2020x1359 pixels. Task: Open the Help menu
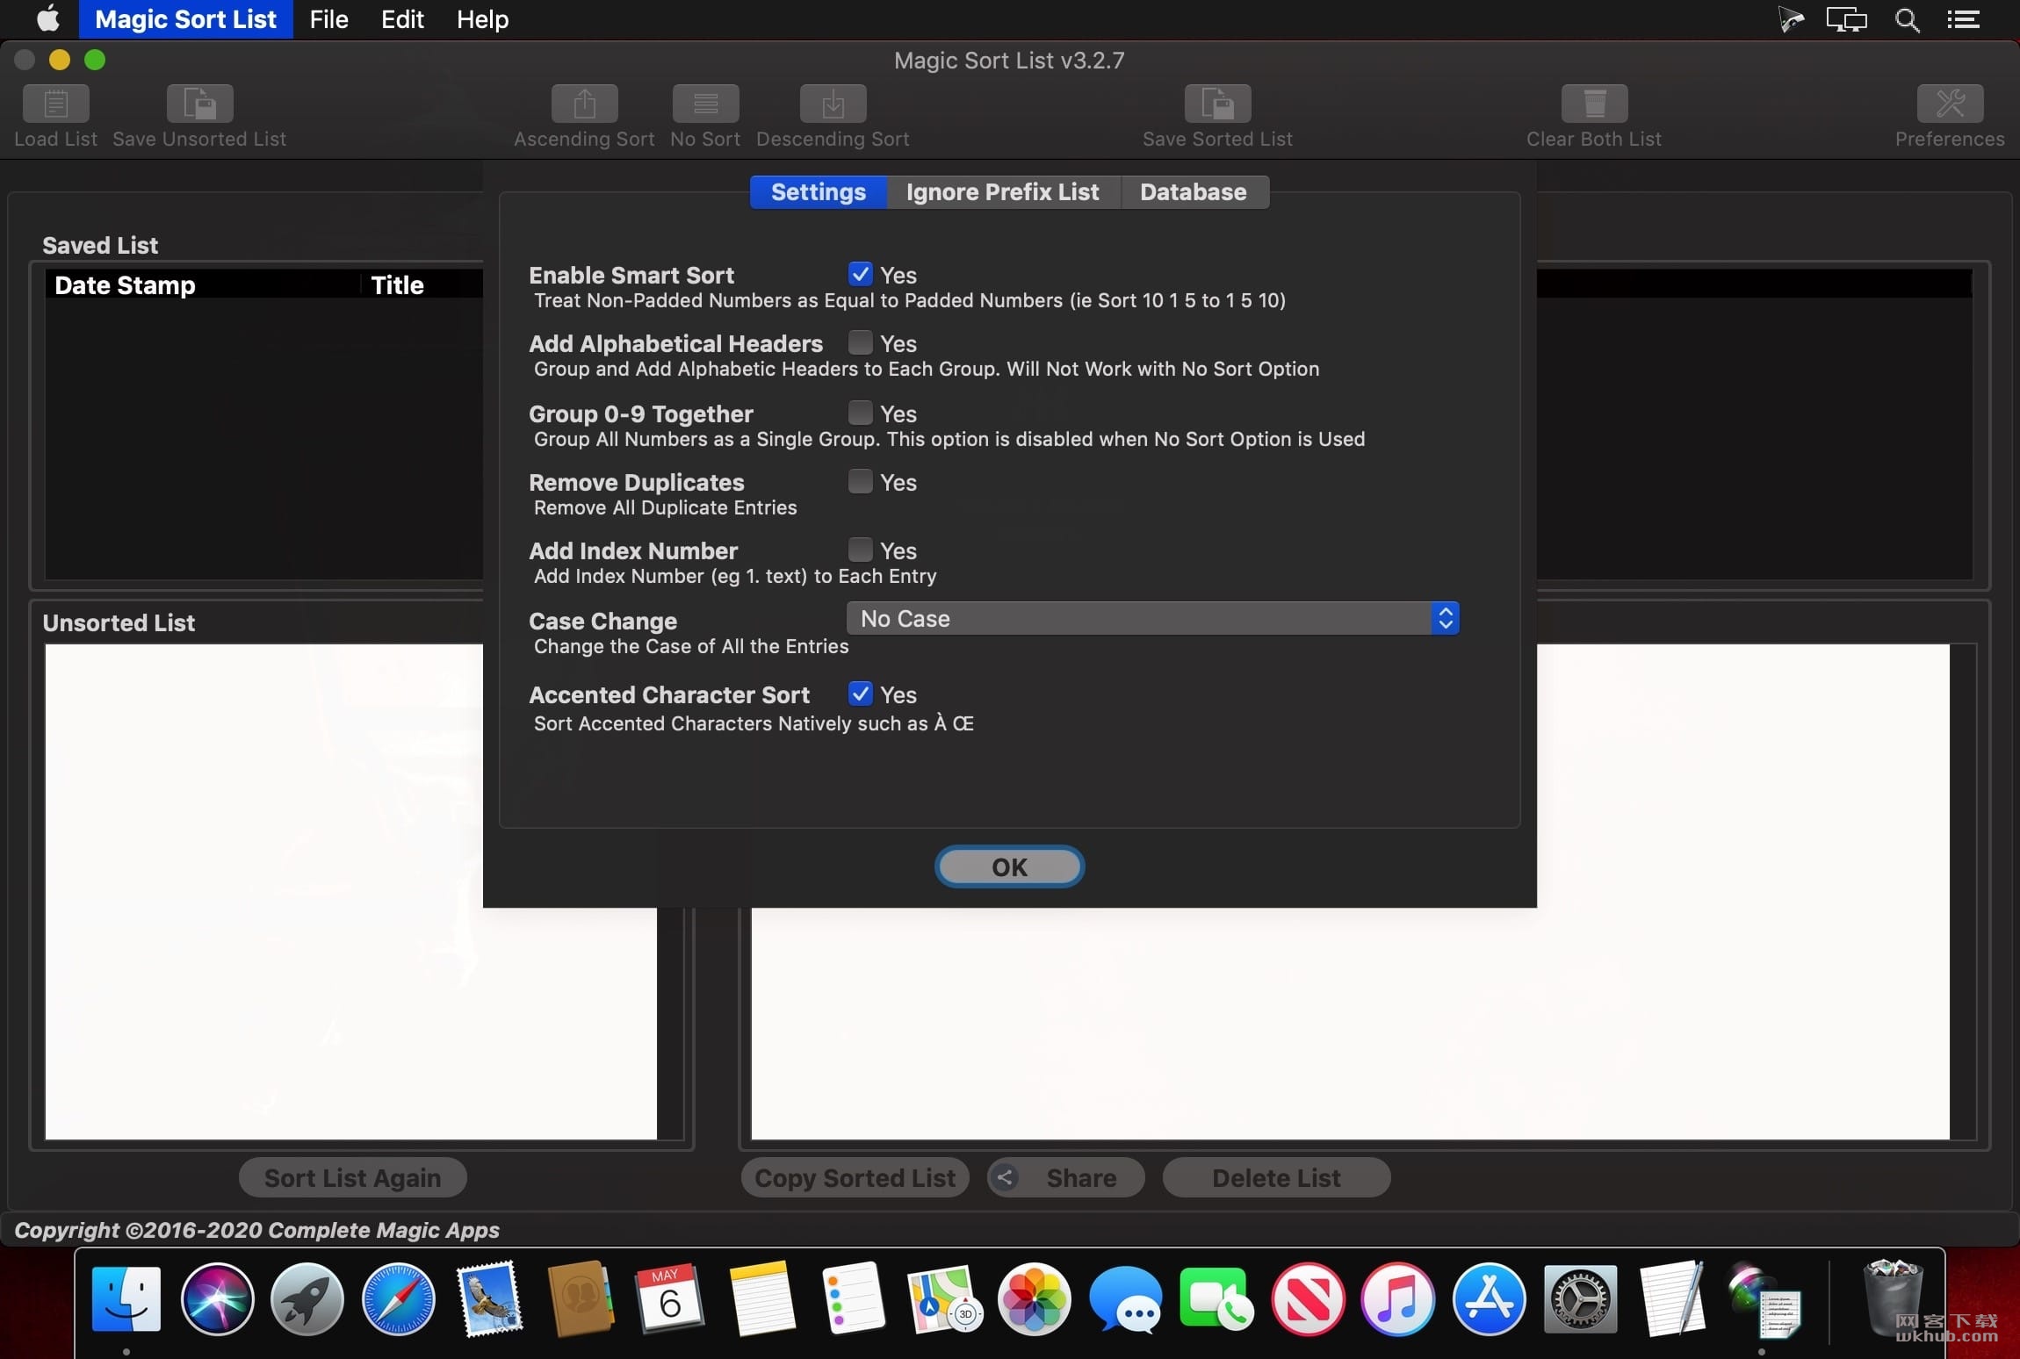[482, 19]
